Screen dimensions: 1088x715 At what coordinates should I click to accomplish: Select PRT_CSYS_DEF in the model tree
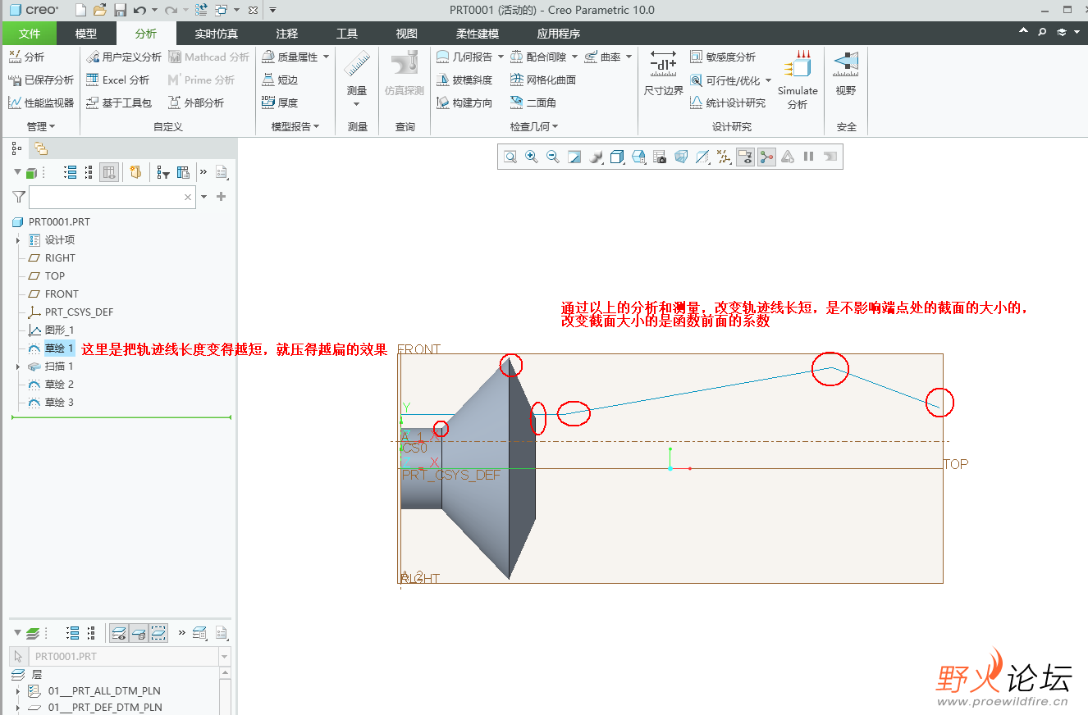[79, 312]
